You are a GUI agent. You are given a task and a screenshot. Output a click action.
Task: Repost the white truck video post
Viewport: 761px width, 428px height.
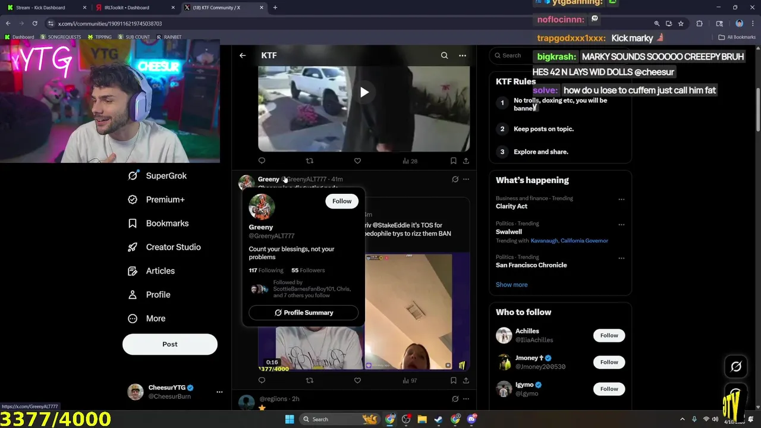(x=309, y=160)
